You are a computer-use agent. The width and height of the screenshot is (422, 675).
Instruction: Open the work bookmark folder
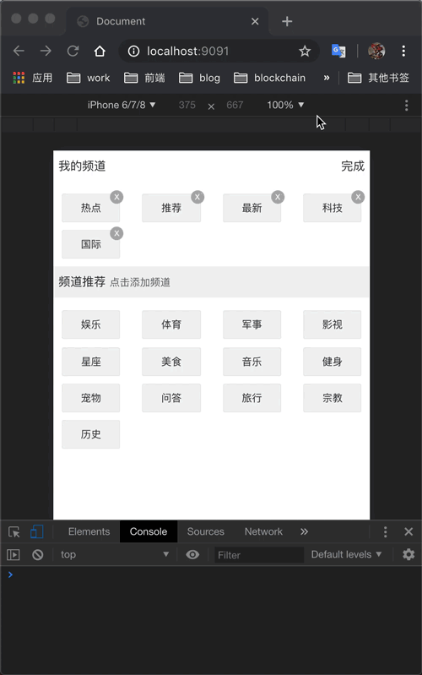coord(88,78)
